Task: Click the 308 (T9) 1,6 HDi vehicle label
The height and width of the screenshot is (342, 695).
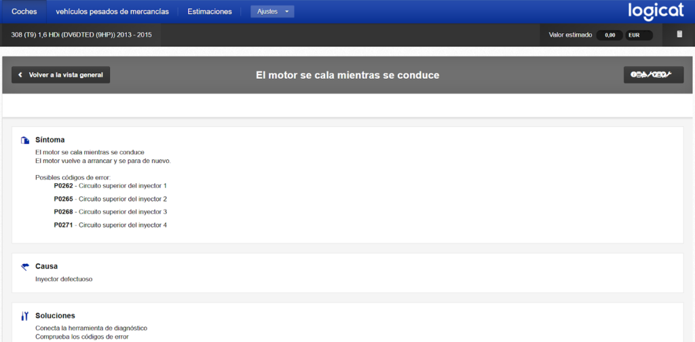Action: coord(81,35)
